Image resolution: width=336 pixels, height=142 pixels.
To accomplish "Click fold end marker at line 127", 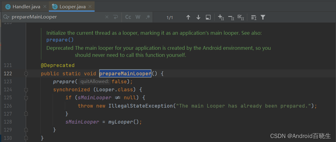I will coord(26,114).
